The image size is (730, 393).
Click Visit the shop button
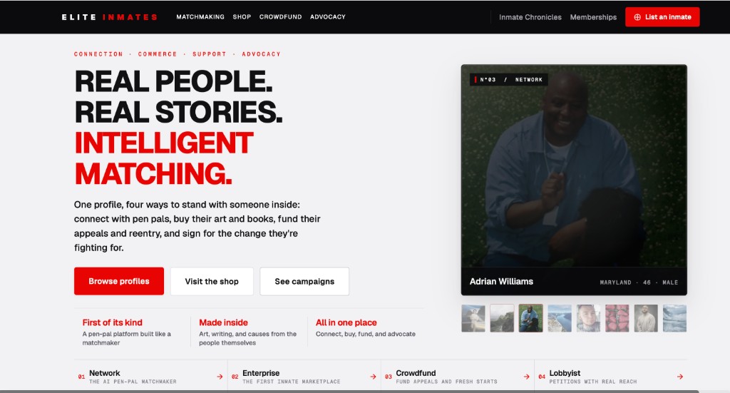point(212,281)
